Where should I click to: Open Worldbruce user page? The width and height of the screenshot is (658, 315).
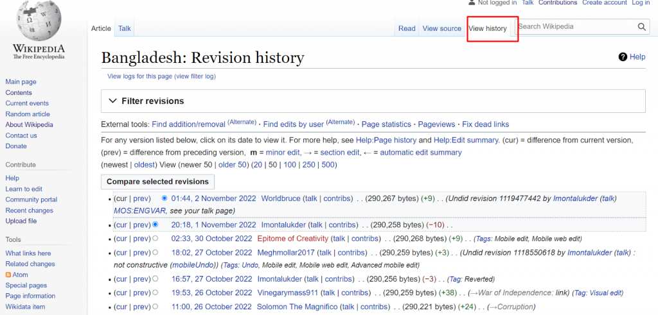[x=281, y=198]
